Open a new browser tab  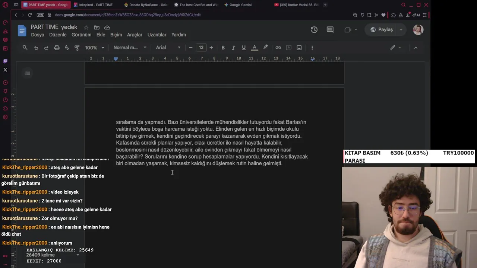pos(325,5)
